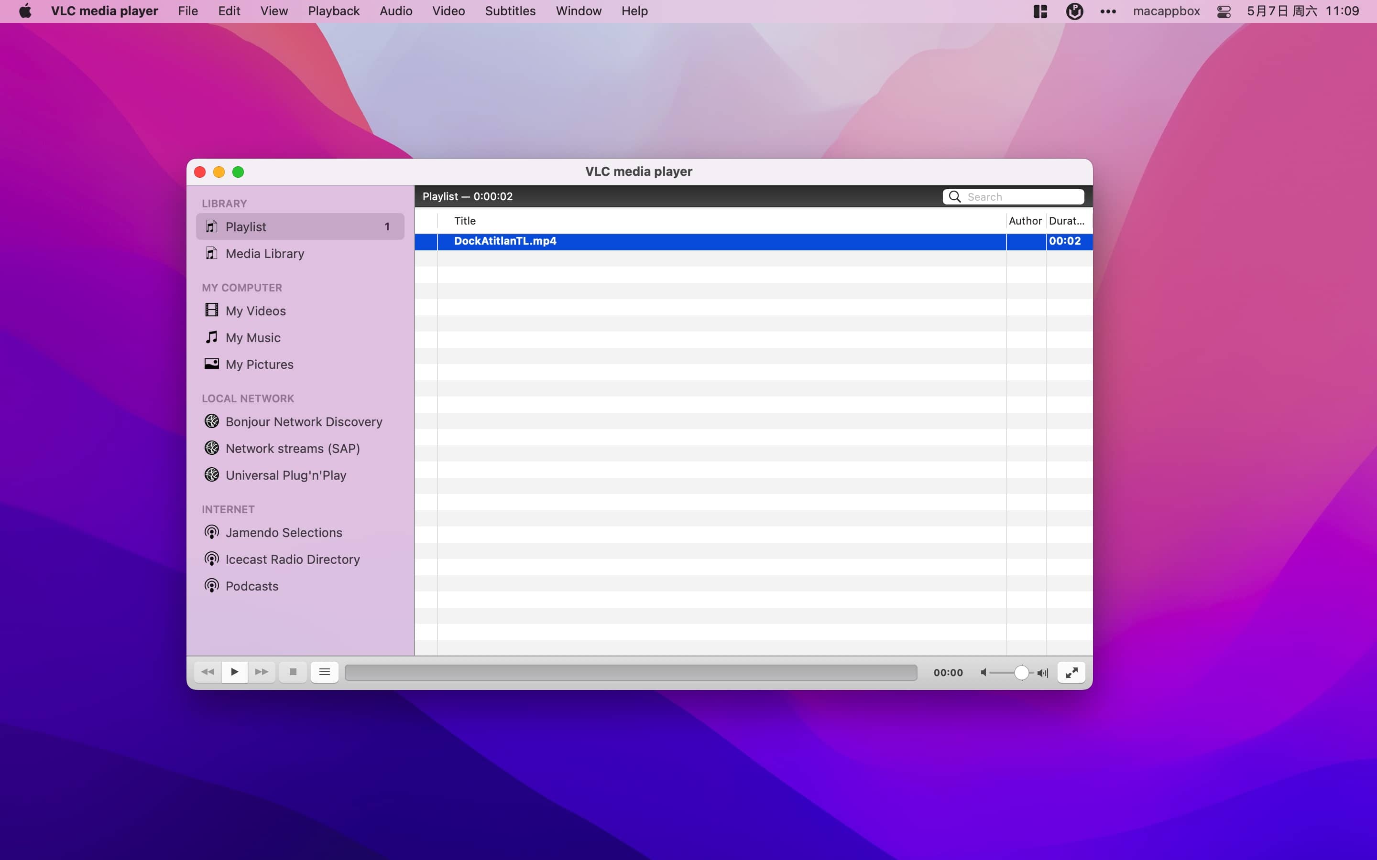Click the picture icon for My Pictures

tap(212, 364)
